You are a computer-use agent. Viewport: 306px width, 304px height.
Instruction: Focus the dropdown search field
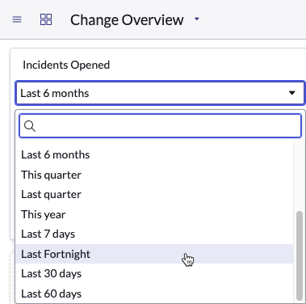click(160, 126)
